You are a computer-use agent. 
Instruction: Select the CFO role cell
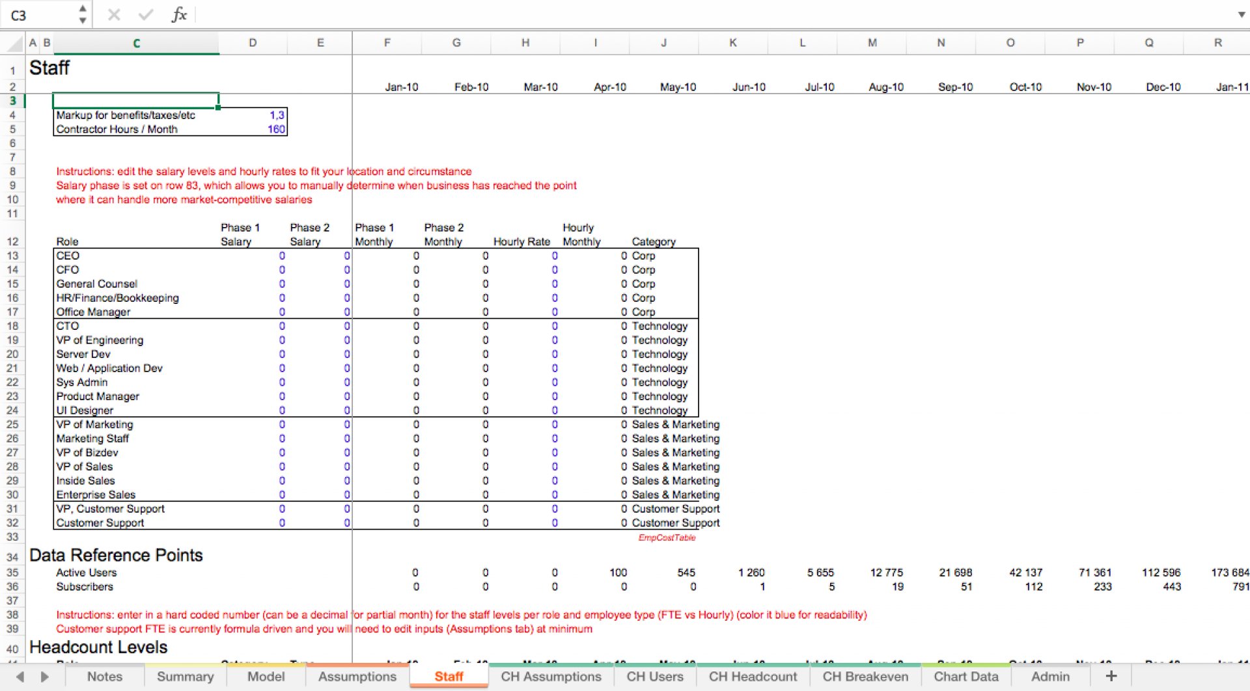coord(136,270)
